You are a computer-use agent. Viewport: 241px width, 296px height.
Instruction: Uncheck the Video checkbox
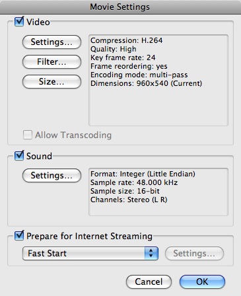click(19, 22)
